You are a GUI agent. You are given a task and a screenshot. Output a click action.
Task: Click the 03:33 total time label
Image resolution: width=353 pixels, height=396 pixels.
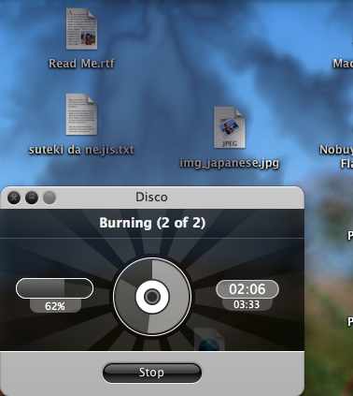[247, 304]
